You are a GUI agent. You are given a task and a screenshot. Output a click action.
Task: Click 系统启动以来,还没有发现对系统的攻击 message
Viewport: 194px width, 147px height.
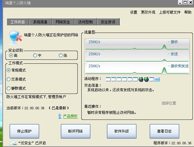121,90
